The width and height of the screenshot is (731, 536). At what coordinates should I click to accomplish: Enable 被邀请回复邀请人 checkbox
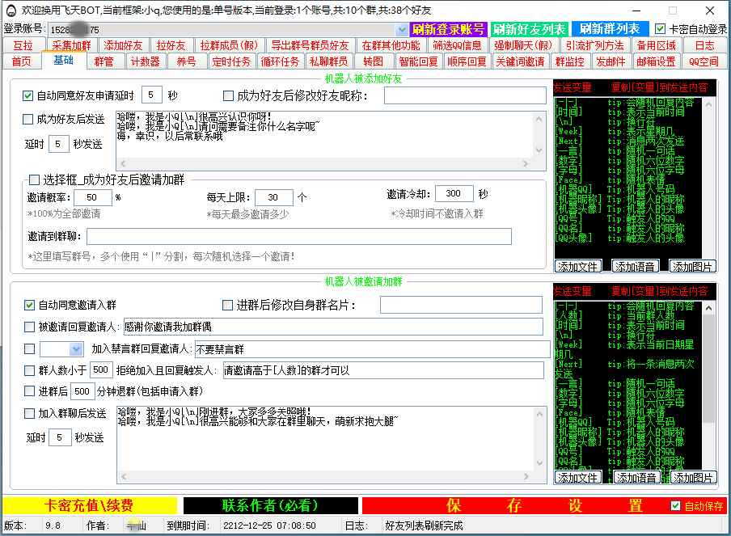(29, 327)
